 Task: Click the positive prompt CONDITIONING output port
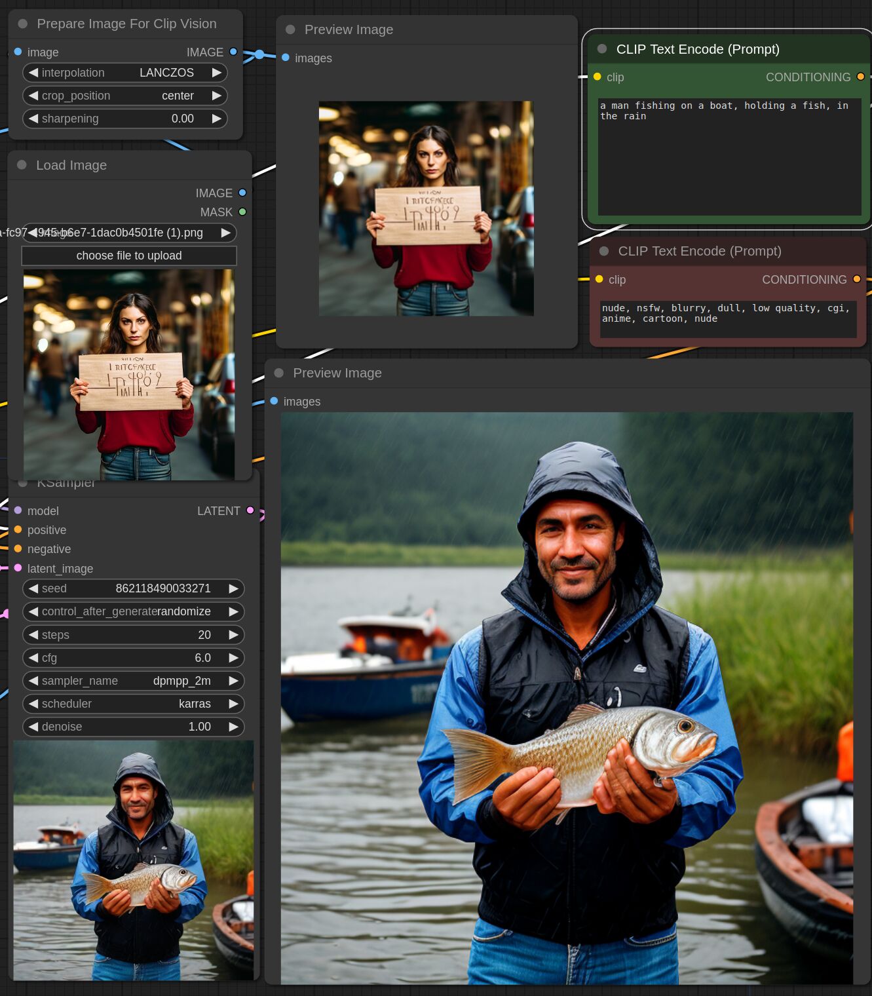(x=860, y=77)
